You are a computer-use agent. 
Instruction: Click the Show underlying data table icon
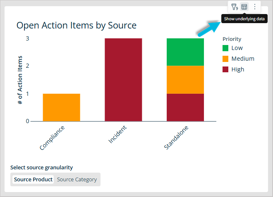coord(244,7)
